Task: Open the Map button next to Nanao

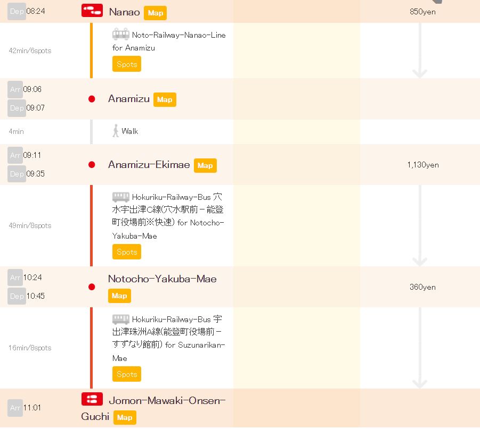Action: coord(155,13)
